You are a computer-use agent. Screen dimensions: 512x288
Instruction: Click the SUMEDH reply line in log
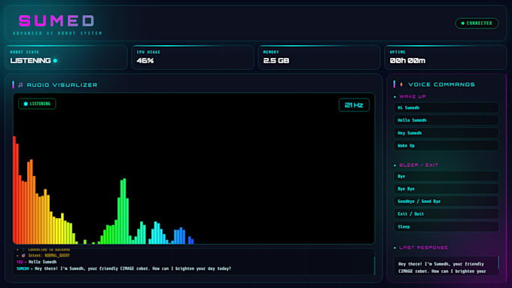[x=123, y=268]
